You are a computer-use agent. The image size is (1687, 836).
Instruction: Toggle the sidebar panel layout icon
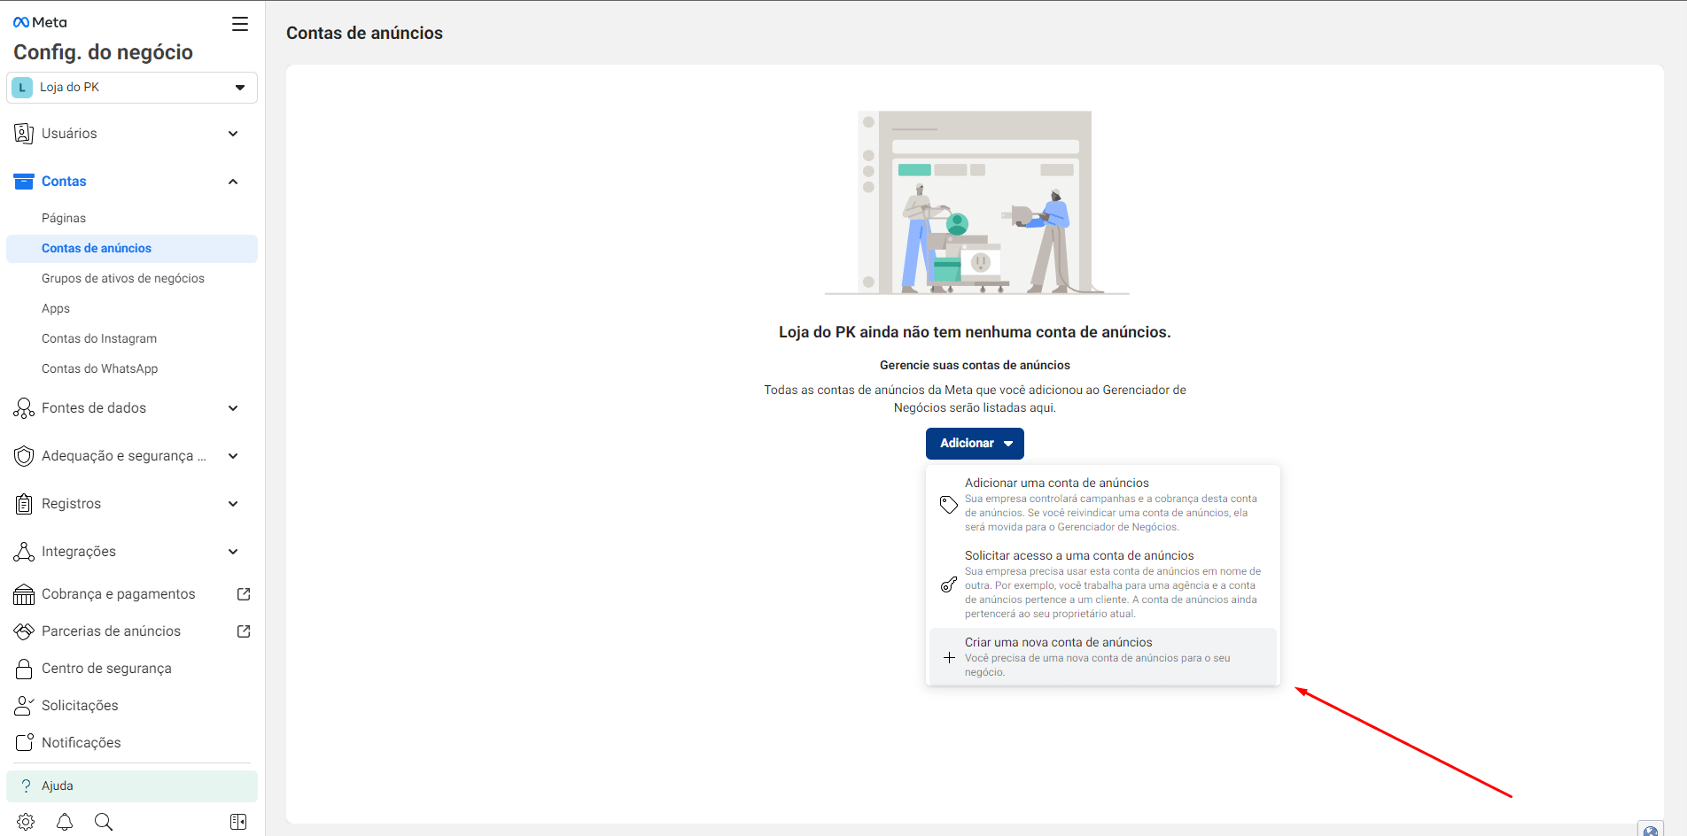[238, 822]
